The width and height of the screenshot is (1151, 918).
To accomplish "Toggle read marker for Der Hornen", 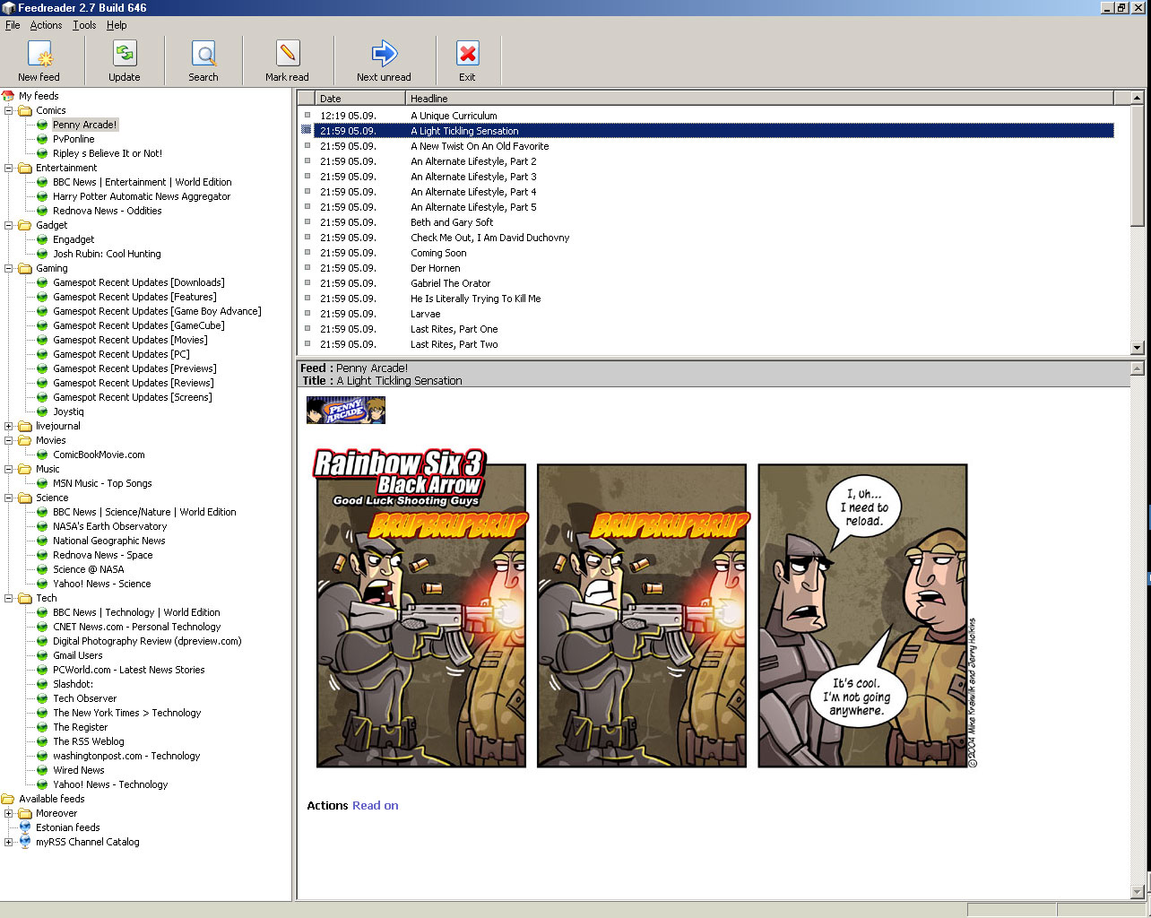I will tap(307, 268).
